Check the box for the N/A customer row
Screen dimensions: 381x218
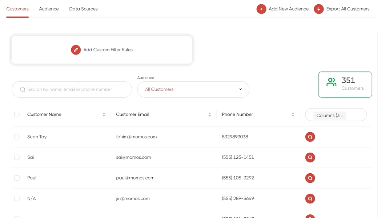click(x=17, y=199)
